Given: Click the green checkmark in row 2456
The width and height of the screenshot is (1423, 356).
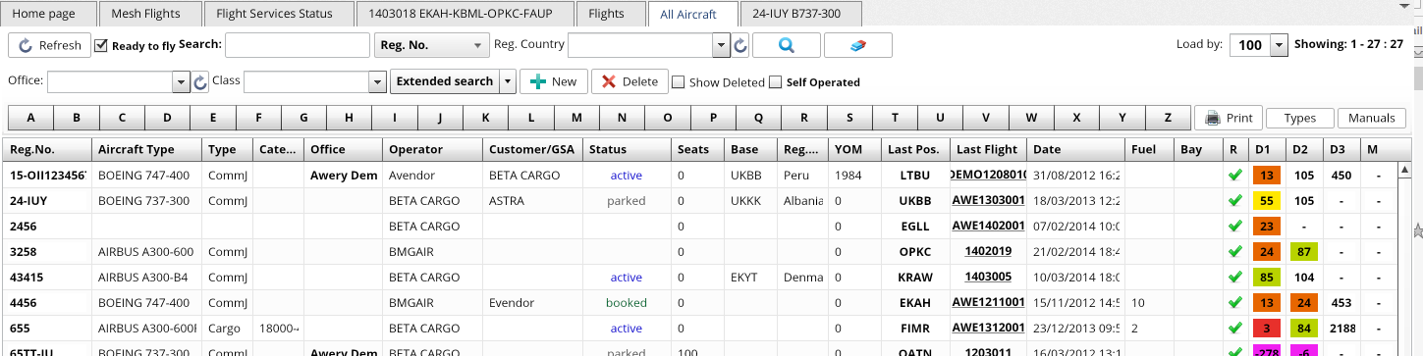Looking at the screenshot, I should tap(1234, 226).
